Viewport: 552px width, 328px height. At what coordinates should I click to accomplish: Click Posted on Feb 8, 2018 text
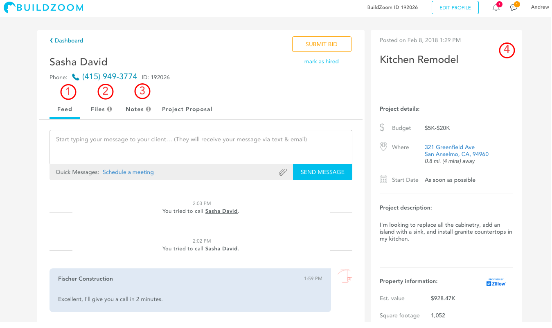pyautogui.click(x=420, y=40)
